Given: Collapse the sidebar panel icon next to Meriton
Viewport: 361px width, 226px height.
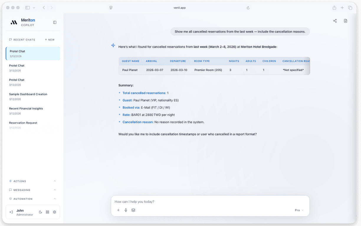Looking at the screenshot, I should tap(55, 22).
